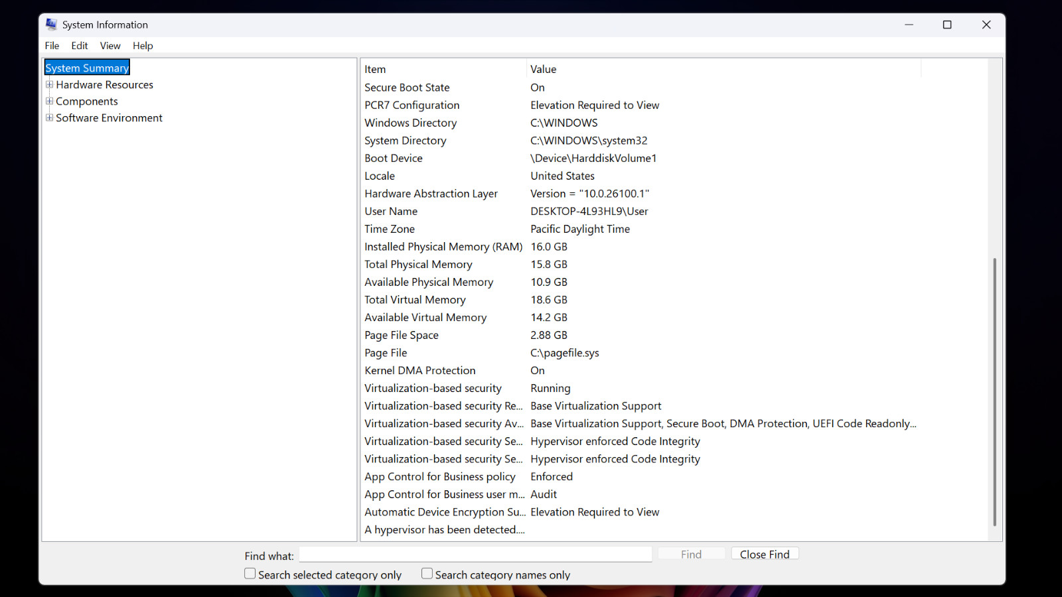Click the Item column header
1062x597 pixels.
coord(443,69)
